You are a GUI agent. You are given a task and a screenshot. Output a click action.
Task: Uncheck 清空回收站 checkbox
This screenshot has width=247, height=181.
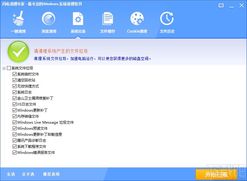pos(14,80)
